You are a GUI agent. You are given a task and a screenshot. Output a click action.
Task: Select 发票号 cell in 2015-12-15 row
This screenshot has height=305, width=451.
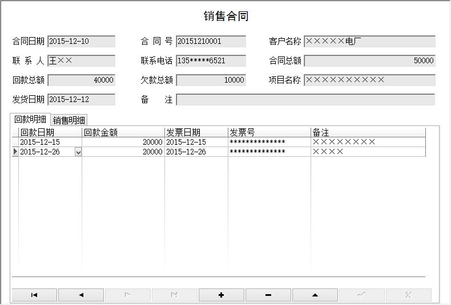tap(269, 142)
